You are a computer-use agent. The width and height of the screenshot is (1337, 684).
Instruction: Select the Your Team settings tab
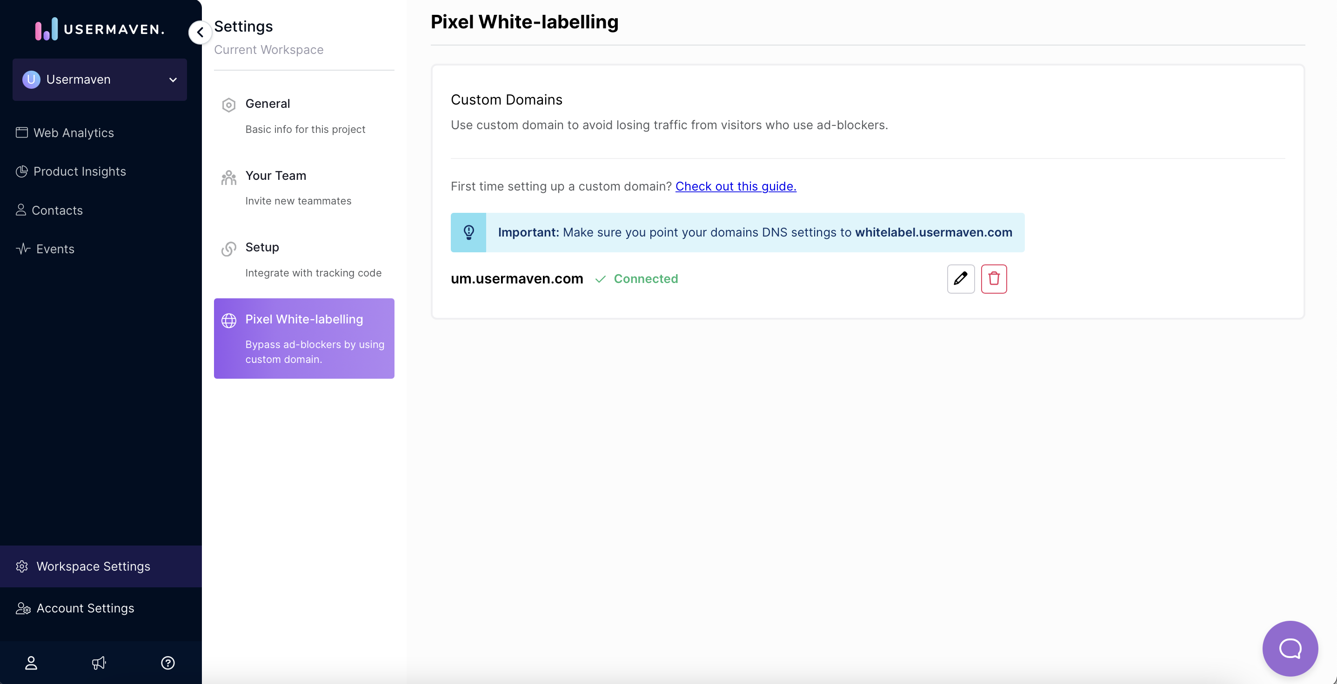click(x=304, y=188)
